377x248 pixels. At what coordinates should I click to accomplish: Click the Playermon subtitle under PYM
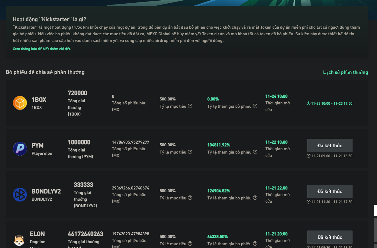(x=42, y=153)
